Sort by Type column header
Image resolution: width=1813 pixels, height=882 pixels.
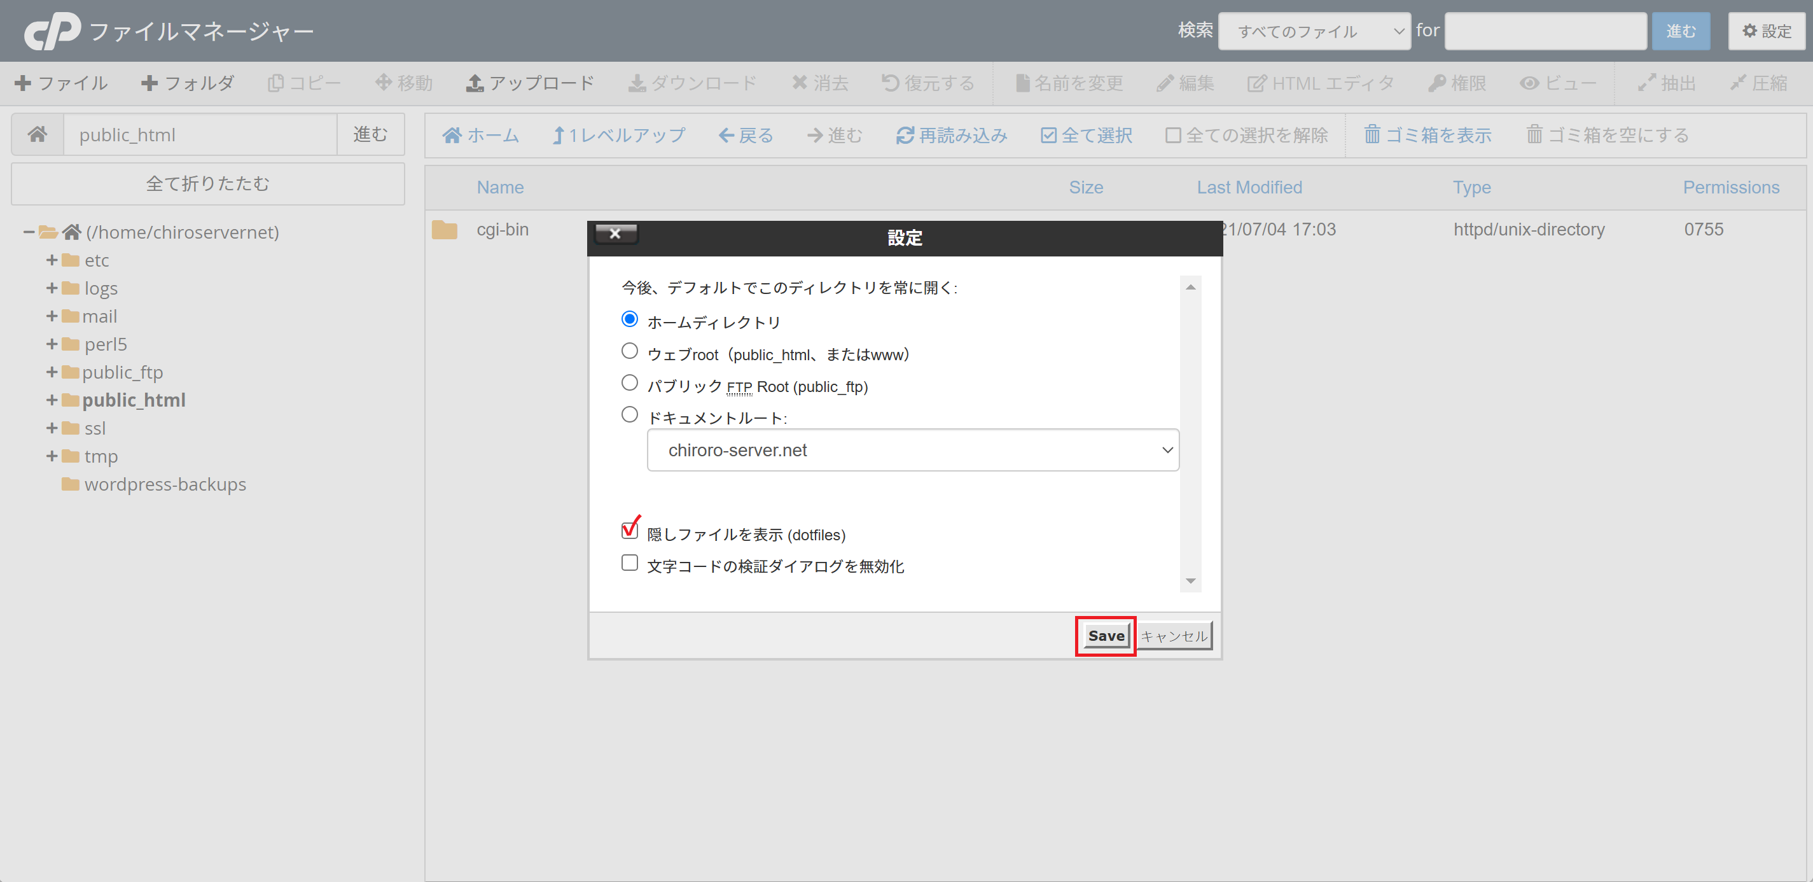[1471, 187]
